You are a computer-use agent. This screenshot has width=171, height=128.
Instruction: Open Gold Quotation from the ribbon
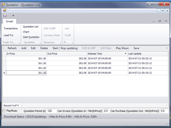(31, 37)
